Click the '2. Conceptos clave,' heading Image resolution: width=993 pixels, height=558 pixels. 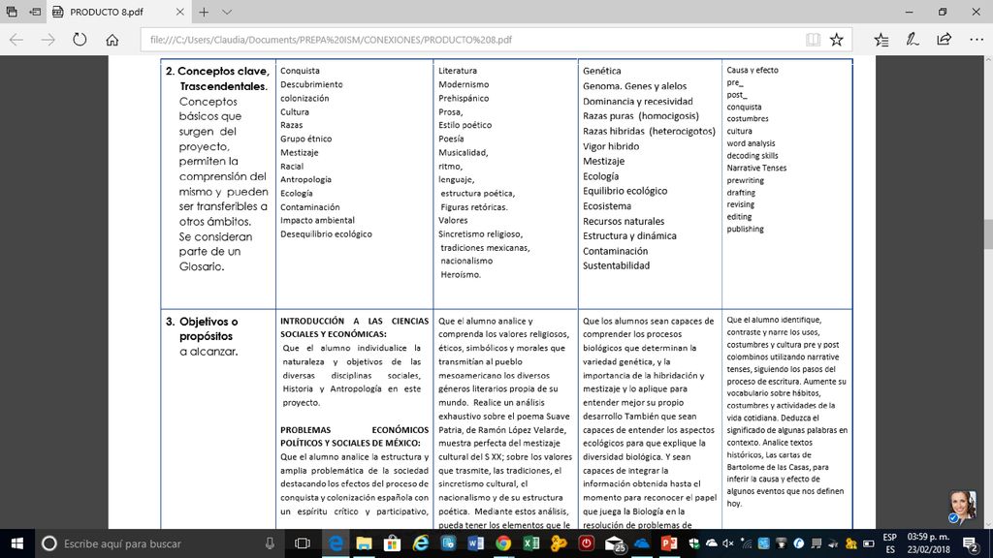click(x=217, y=71)
